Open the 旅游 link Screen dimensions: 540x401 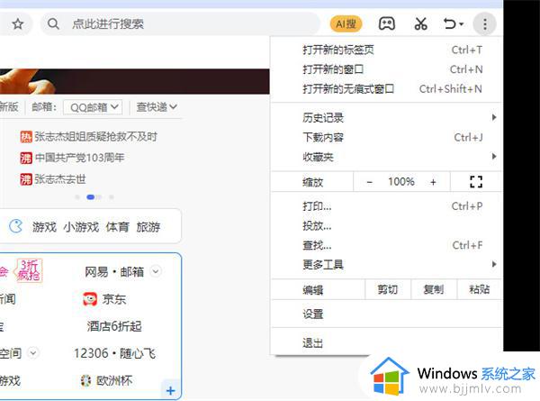[148, 227]
